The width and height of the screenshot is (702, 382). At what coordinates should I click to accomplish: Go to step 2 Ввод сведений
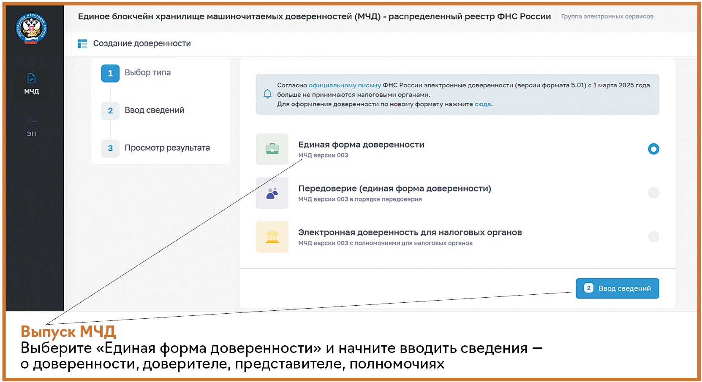[143, 110]
